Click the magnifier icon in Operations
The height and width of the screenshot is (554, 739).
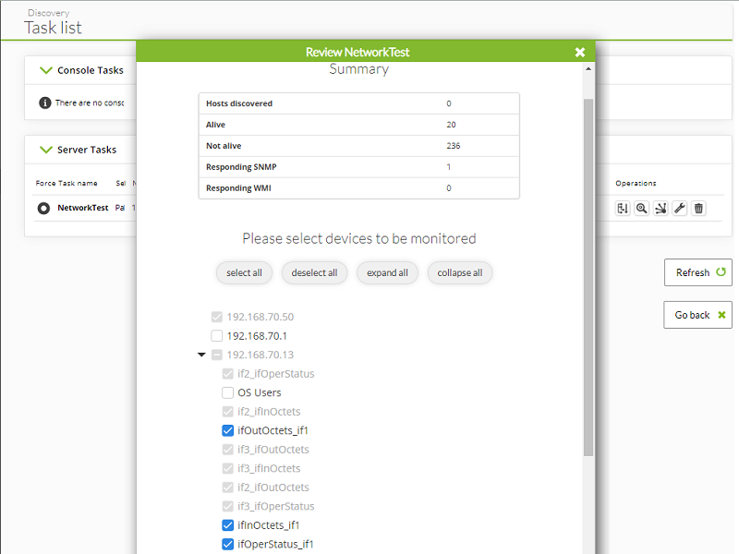pyautogui.click(x=641, y=209)
